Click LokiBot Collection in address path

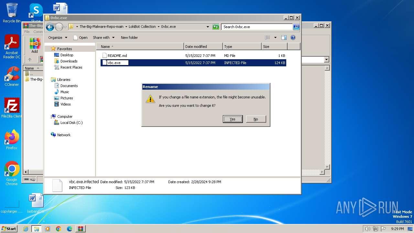(142, 27)
